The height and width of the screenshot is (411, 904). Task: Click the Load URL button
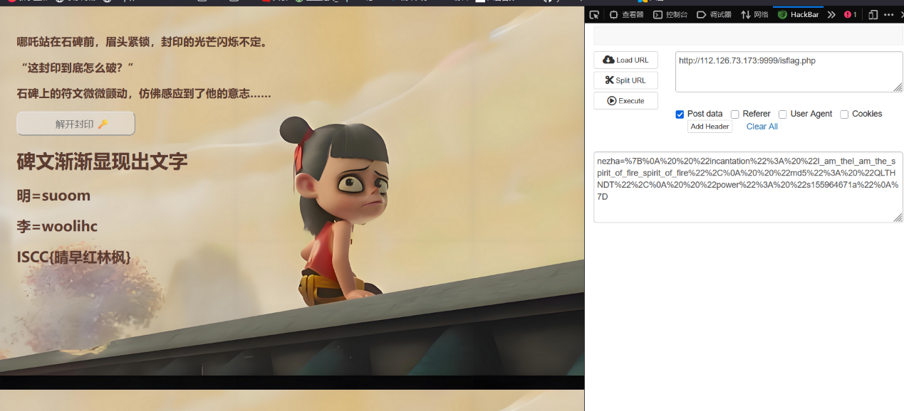625,60
